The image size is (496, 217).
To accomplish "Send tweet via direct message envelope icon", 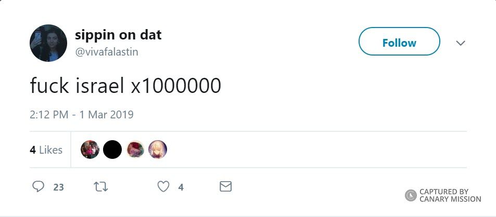I will (225, 186).
